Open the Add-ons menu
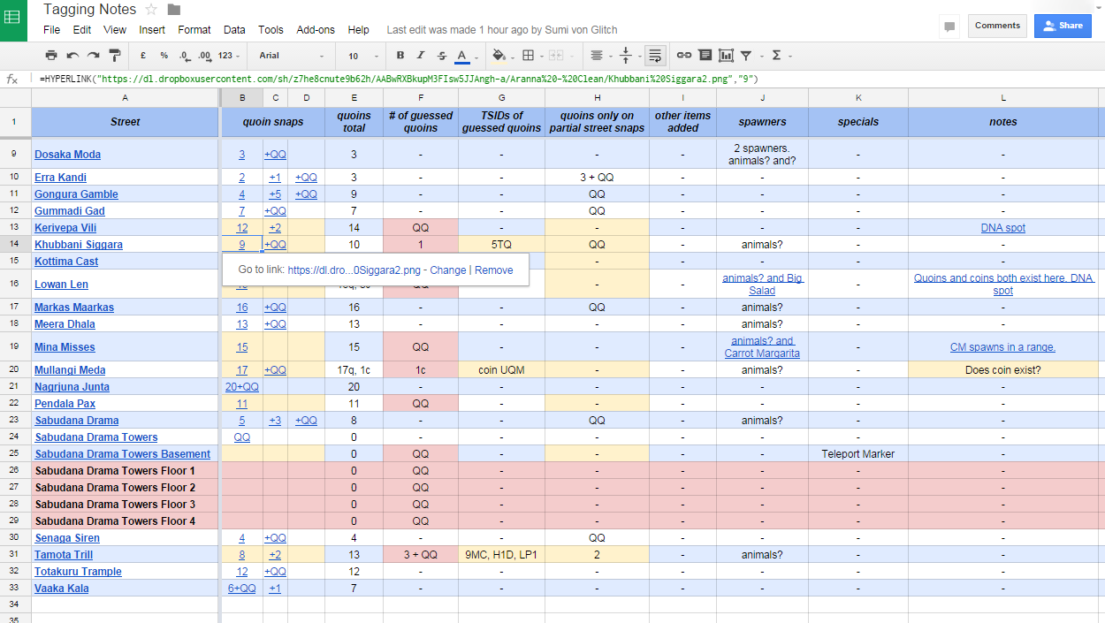1105x623 pixels. point(316,29)
